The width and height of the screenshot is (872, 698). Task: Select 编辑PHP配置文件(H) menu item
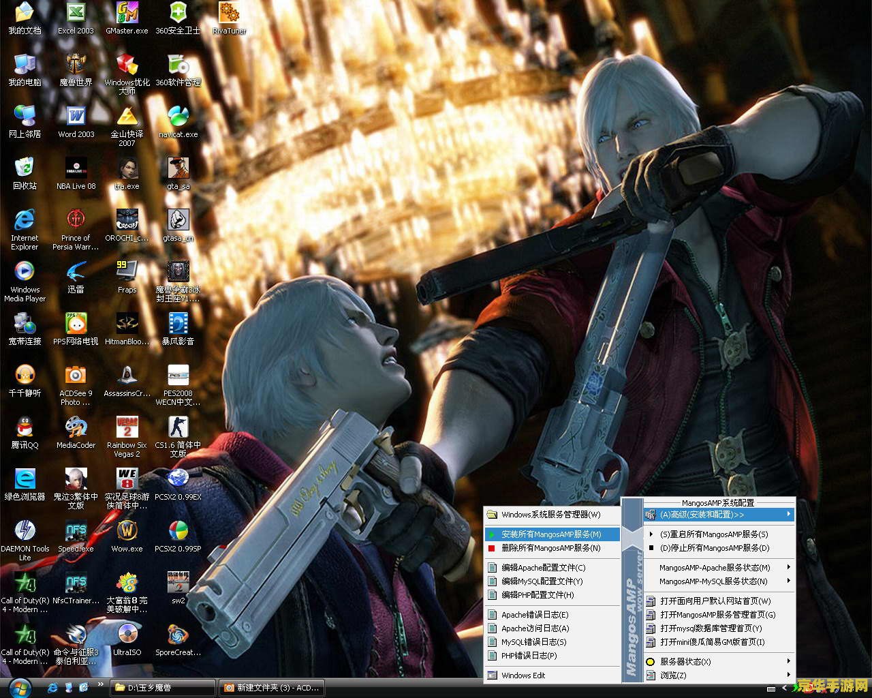[552, 595]
